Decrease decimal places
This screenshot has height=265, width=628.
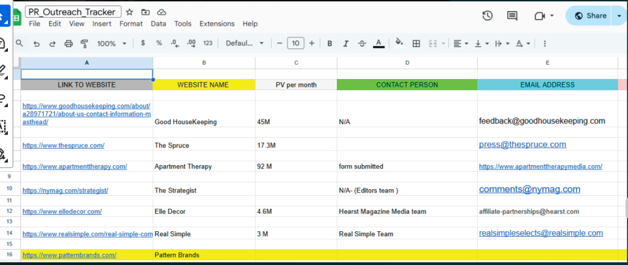point(175,43)
